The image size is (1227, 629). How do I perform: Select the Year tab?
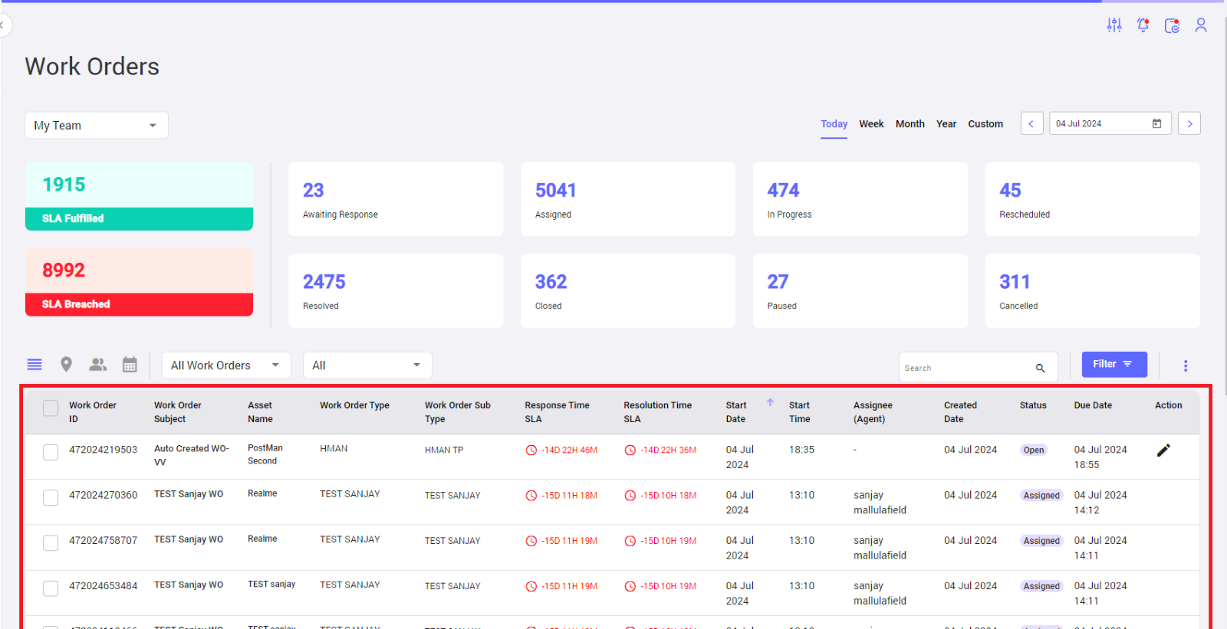point(946,124)
